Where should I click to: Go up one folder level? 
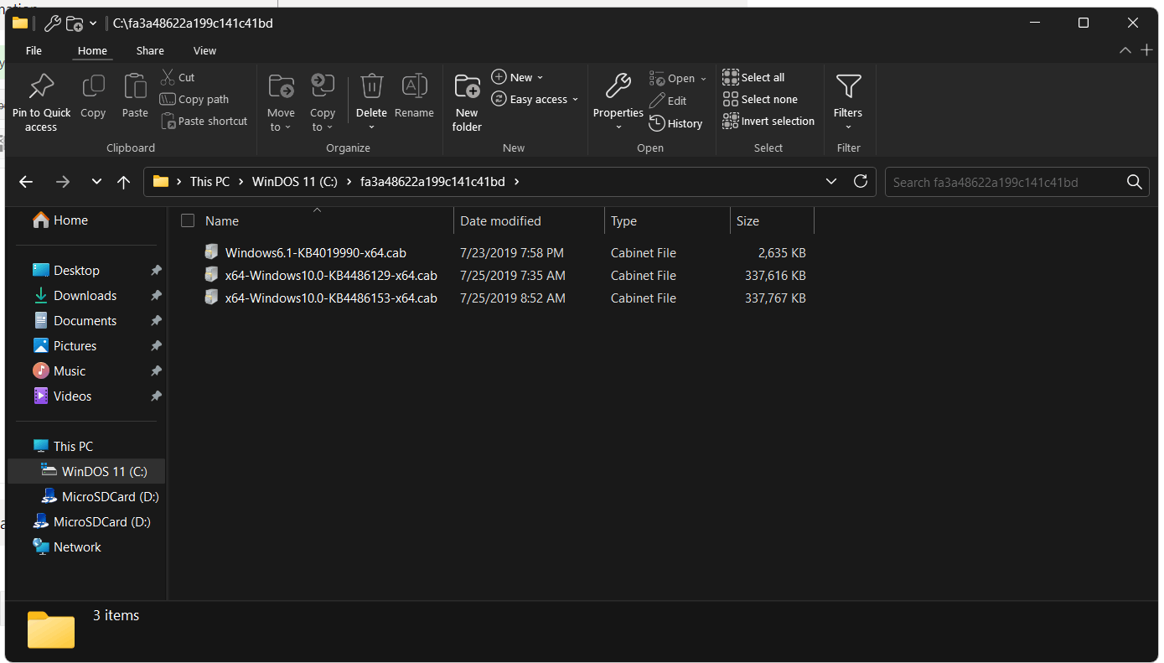pyautogui.click(x=124, y=182)
